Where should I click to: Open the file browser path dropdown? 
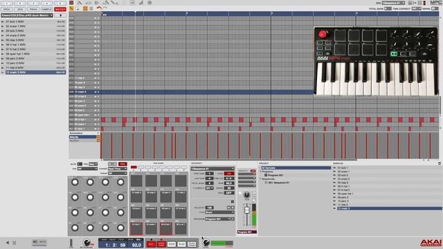coord(27,15)
